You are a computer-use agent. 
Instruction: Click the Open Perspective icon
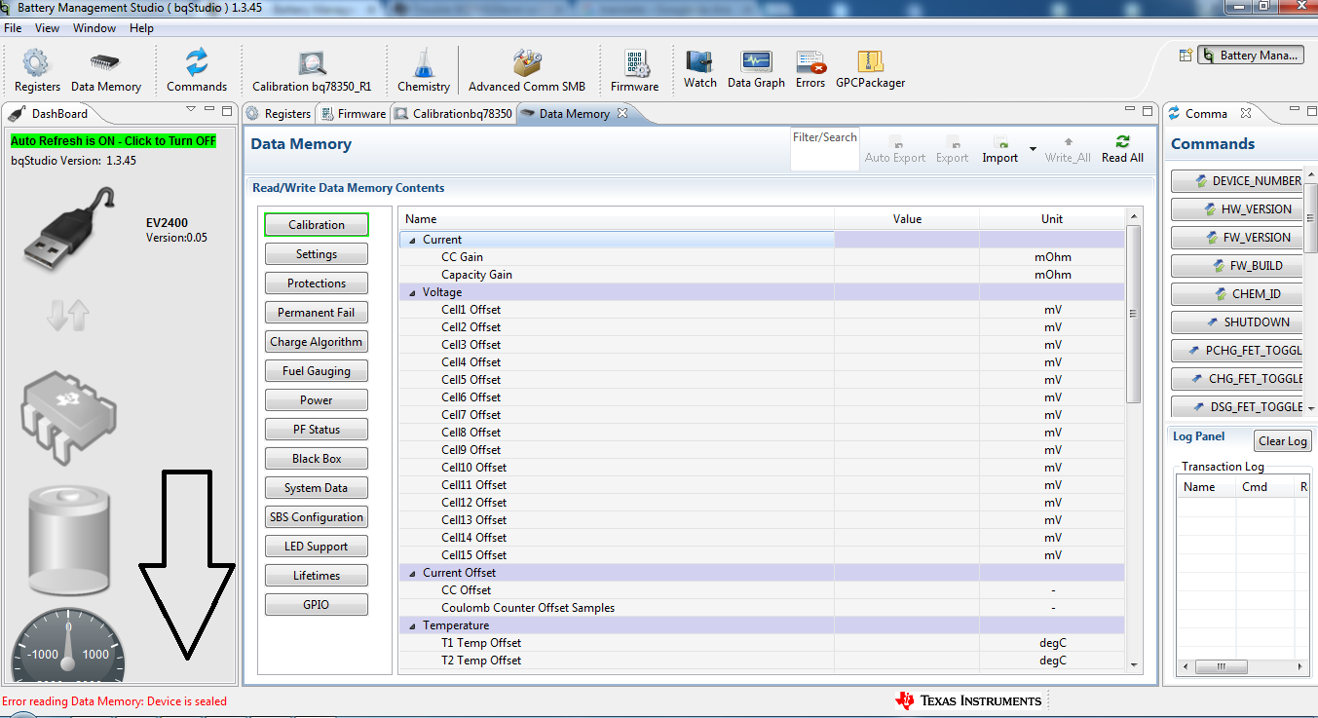(x=1186, y=56)
